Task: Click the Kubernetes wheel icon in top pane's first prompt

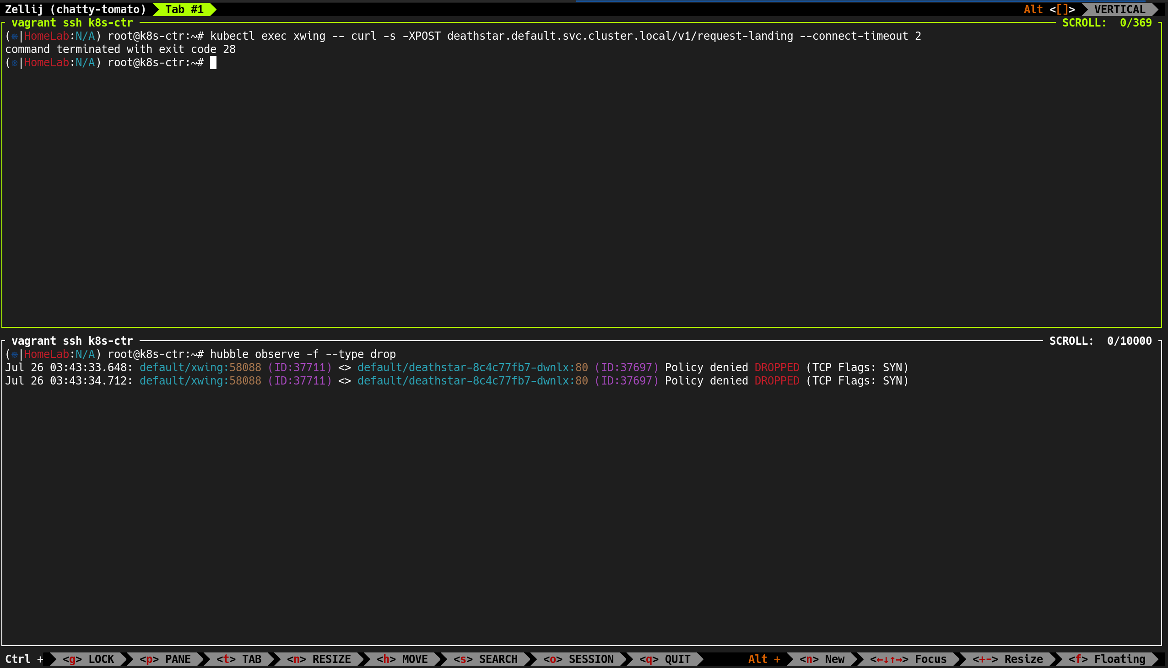Action: [15, 36]
